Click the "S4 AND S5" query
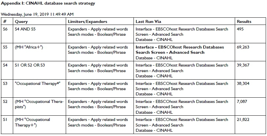Viewport: 267px width, 136px height. pos(26,29)
